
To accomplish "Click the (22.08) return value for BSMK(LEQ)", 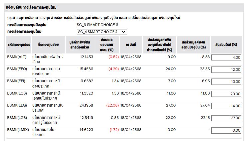I will (113, 105).
